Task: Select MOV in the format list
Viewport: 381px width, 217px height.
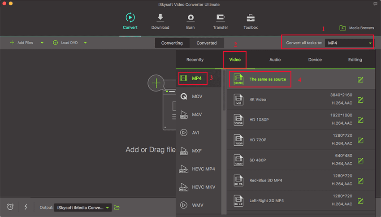Action: pos(197,96)
